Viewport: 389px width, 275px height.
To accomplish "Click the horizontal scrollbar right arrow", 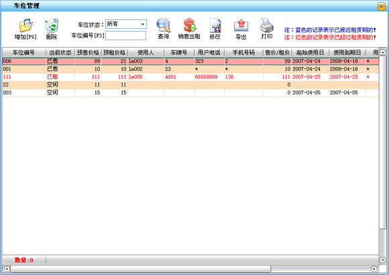I will (374, 268).
